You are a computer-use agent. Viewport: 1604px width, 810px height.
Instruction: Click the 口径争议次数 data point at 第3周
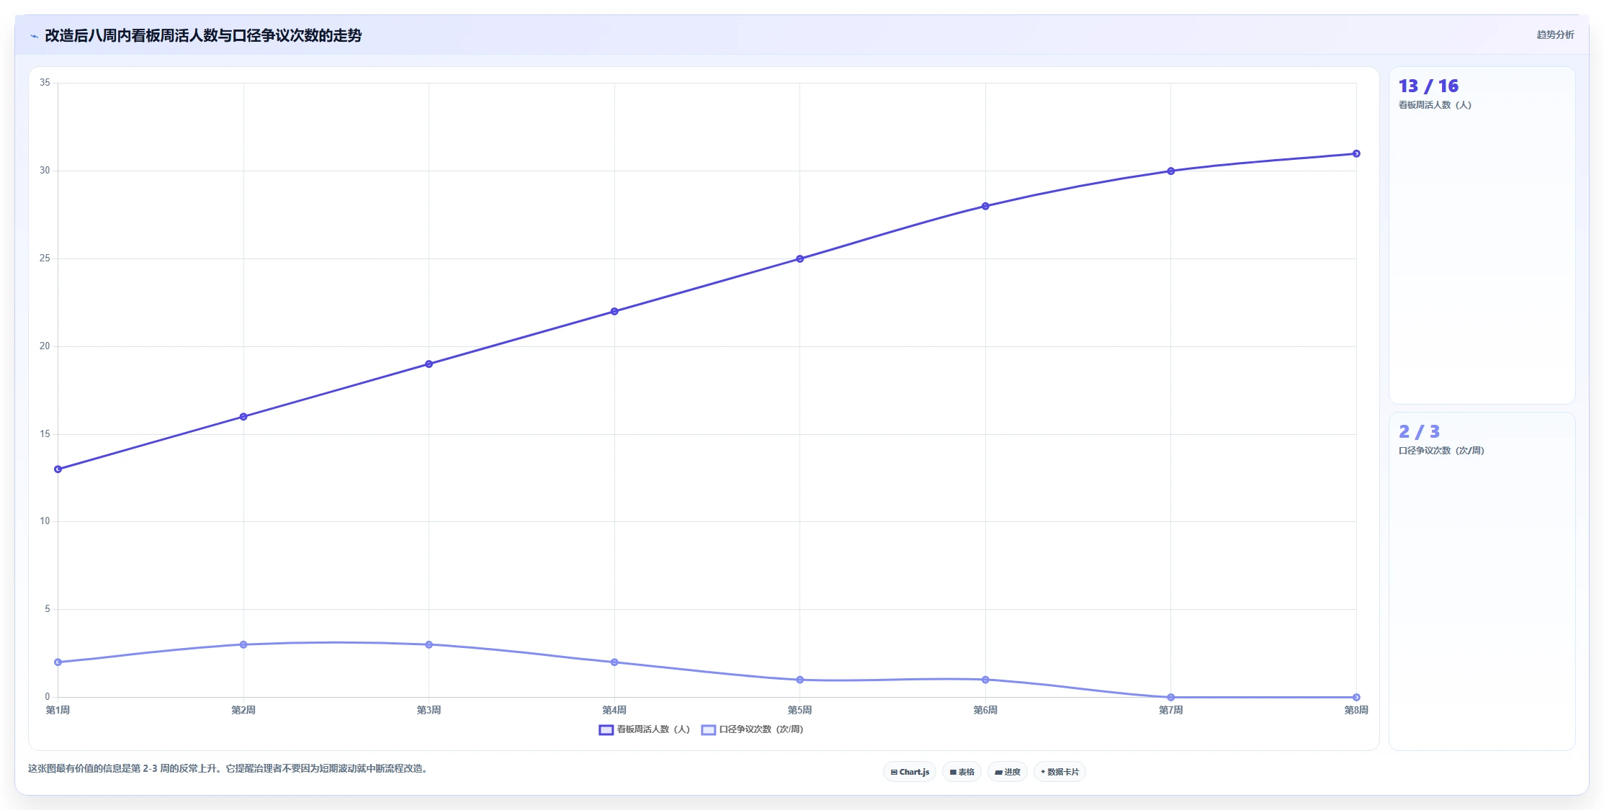point(429,645)
